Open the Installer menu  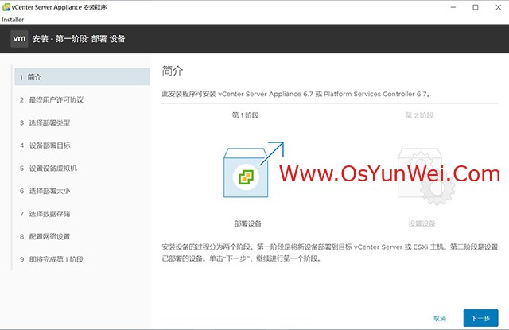(13, 20)
